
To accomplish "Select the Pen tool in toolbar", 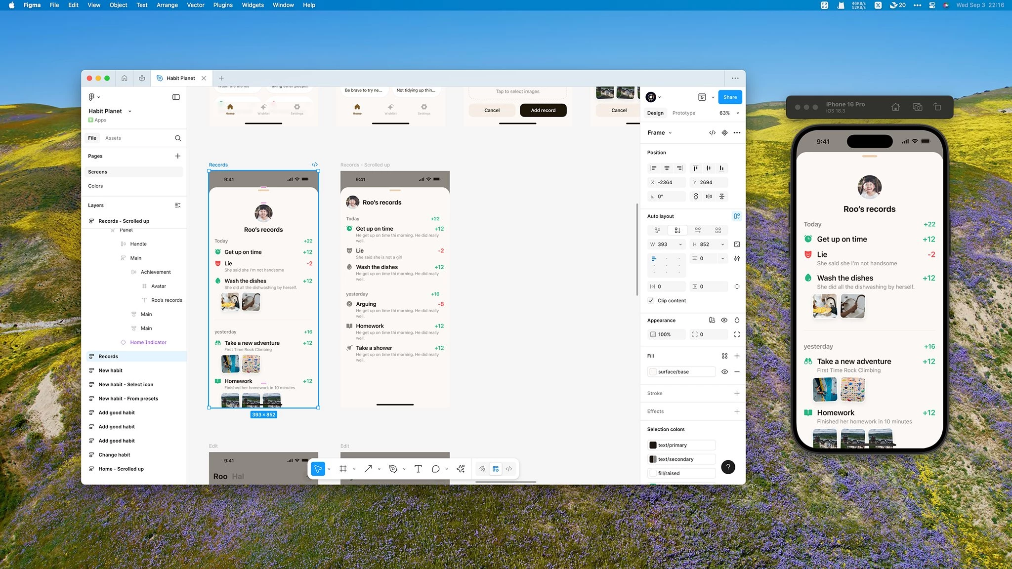I will [393, 469].
